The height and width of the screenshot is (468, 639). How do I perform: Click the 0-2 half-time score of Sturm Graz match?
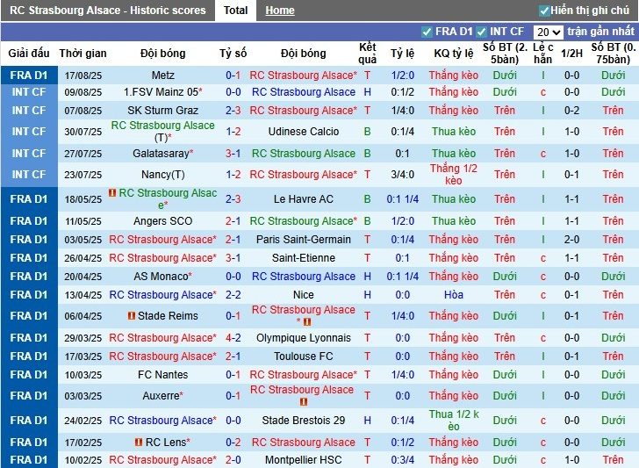click(x=571, y=111)
